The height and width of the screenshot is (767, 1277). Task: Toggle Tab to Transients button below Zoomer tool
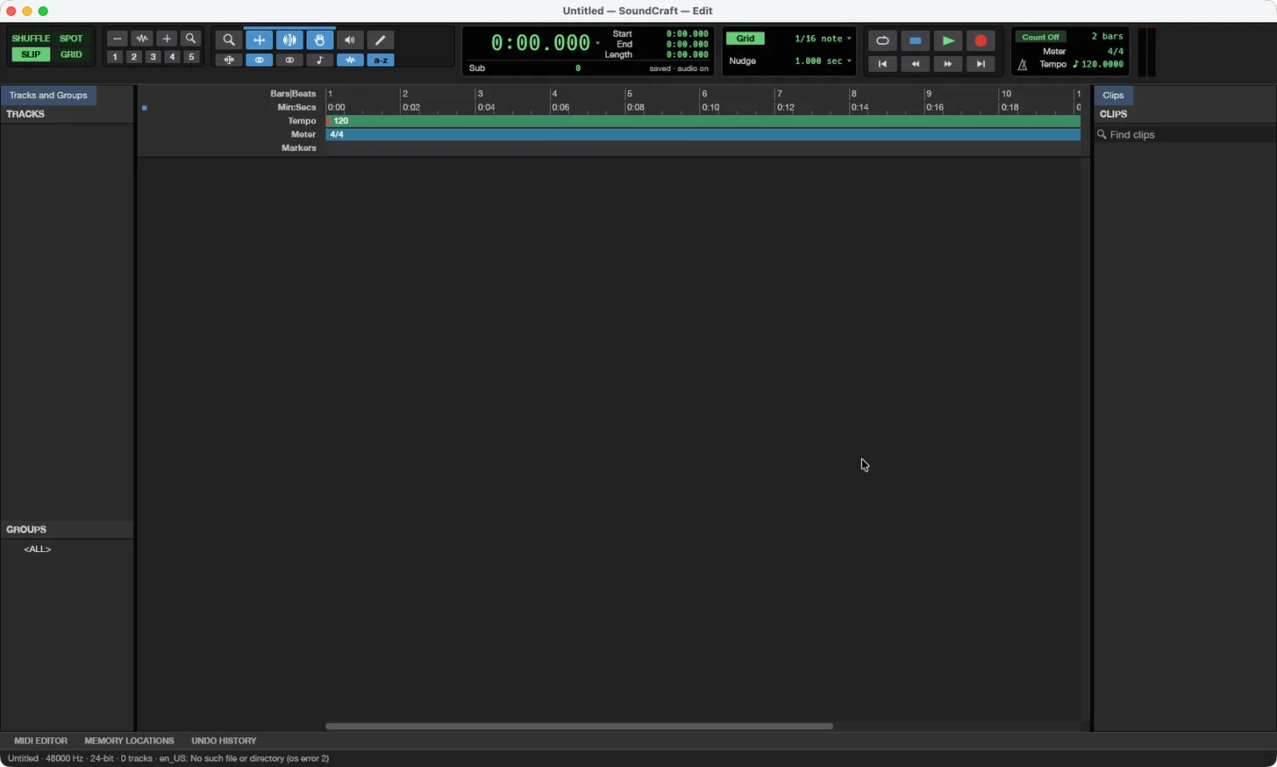tap(229, 61)
